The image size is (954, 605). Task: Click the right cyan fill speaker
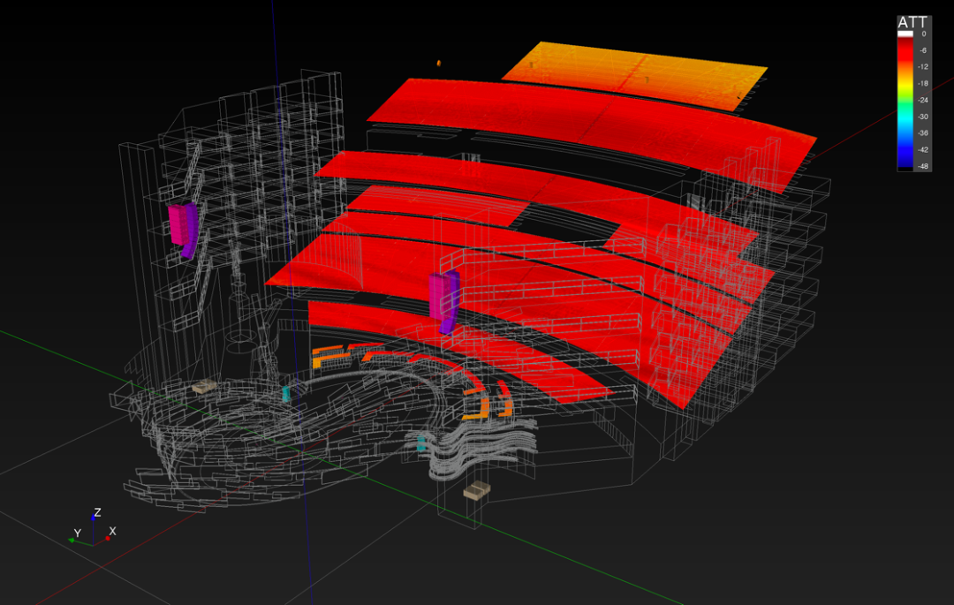(422, 444)
